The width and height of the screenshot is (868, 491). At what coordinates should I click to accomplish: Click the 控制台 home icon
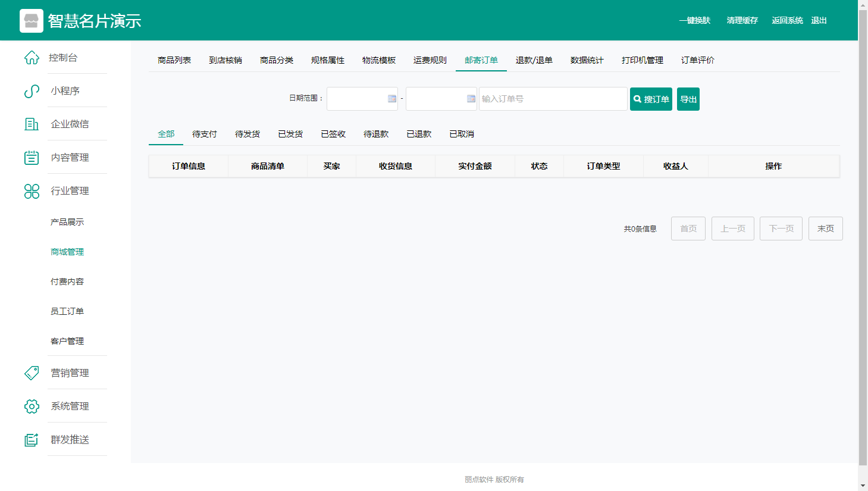click(x=32, y=58)
